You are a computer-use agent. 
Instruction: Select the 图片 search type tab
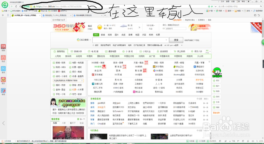point(116,35)
